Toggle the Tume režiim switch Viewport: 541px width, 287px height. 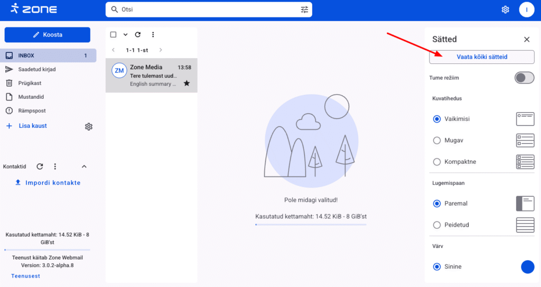[524, 78]
